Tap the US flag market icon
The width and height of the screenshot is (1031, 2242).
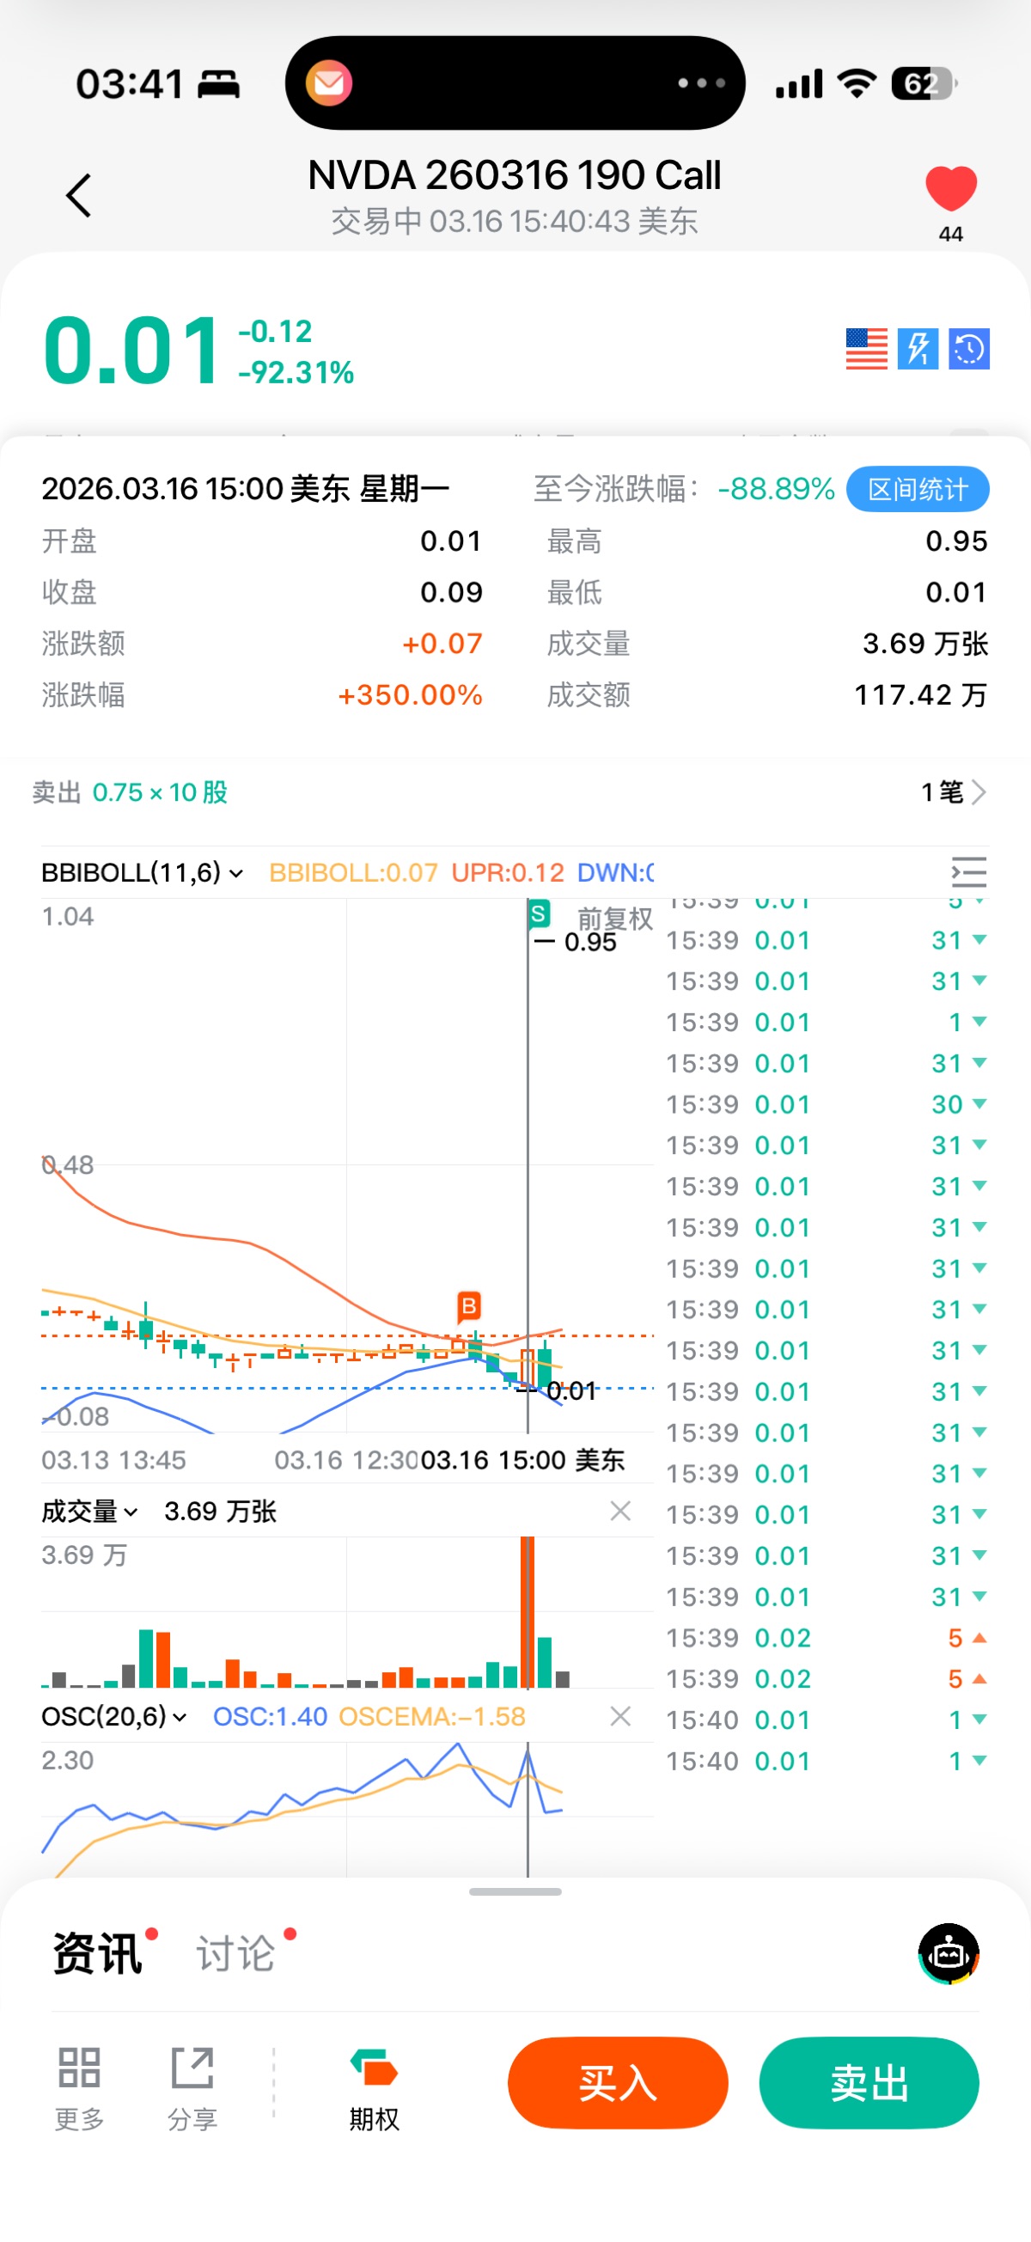(866, 349)
